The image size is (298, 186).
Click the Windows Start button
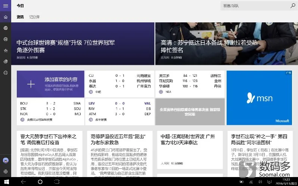(6, 182)
